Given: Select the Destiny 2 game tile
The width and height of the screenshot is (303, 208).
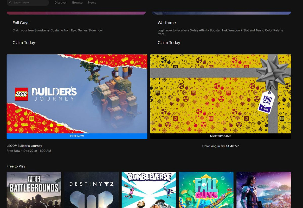Looking at the screenshot, I should coord(91,190).
